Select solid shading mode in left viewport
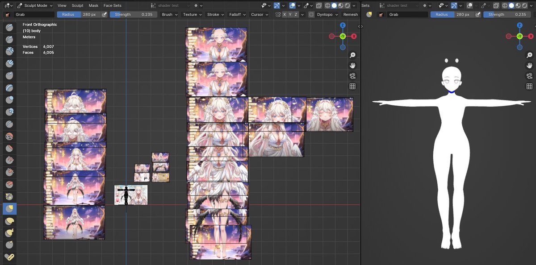The width and height of the screenshot is (536, 265). coord(334,5)
